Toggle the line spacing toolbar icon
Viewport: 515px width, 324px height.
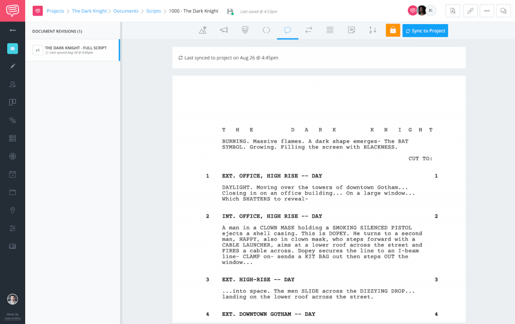pos(330,30)
